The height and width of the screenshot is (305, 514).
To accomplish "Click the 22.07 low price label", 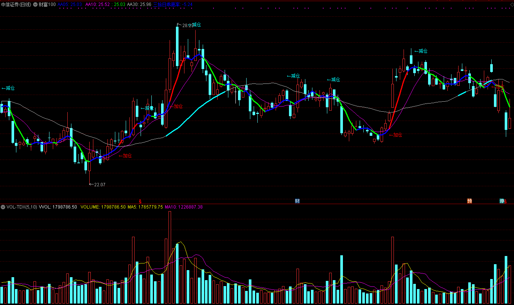I will click(100, 184).
